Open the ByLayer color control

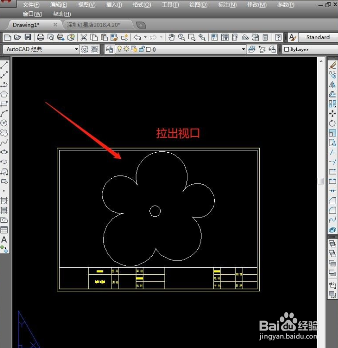pos(310,49)
